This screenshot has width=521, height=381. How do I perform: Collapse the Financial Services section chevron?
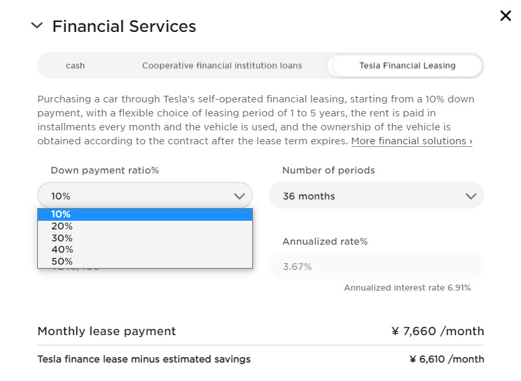37,26
